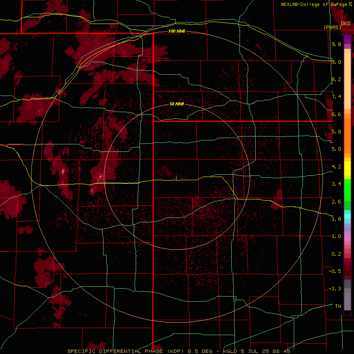Image resolution: width=354 pixels, height=354 pixels.
Task: Click the radar site marker at the ring center
Action: click(177, 178)
